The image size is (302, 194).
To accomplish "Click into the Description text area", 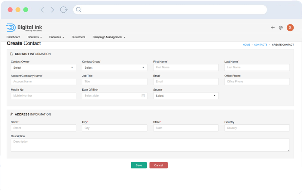I will (150, 145).
